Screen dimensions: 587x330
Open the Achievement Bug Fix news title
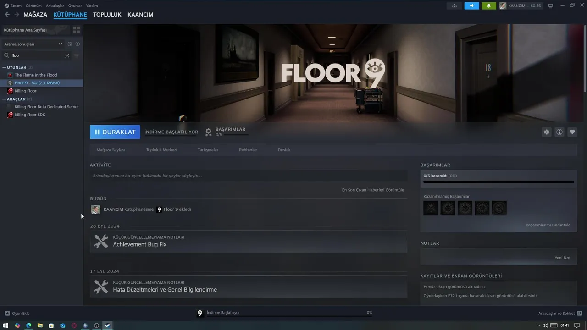tap(140, 245)
